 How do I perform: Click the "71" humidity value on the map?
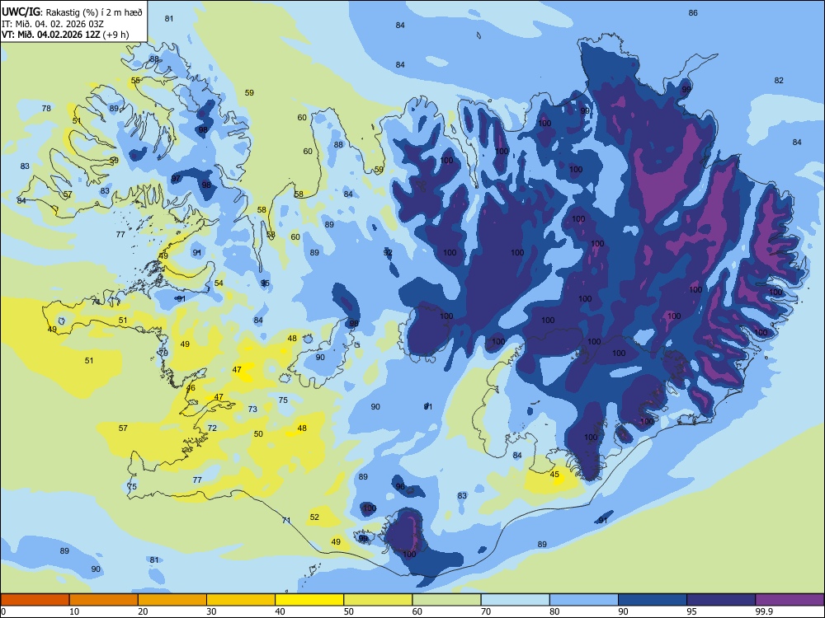(286, 520)
